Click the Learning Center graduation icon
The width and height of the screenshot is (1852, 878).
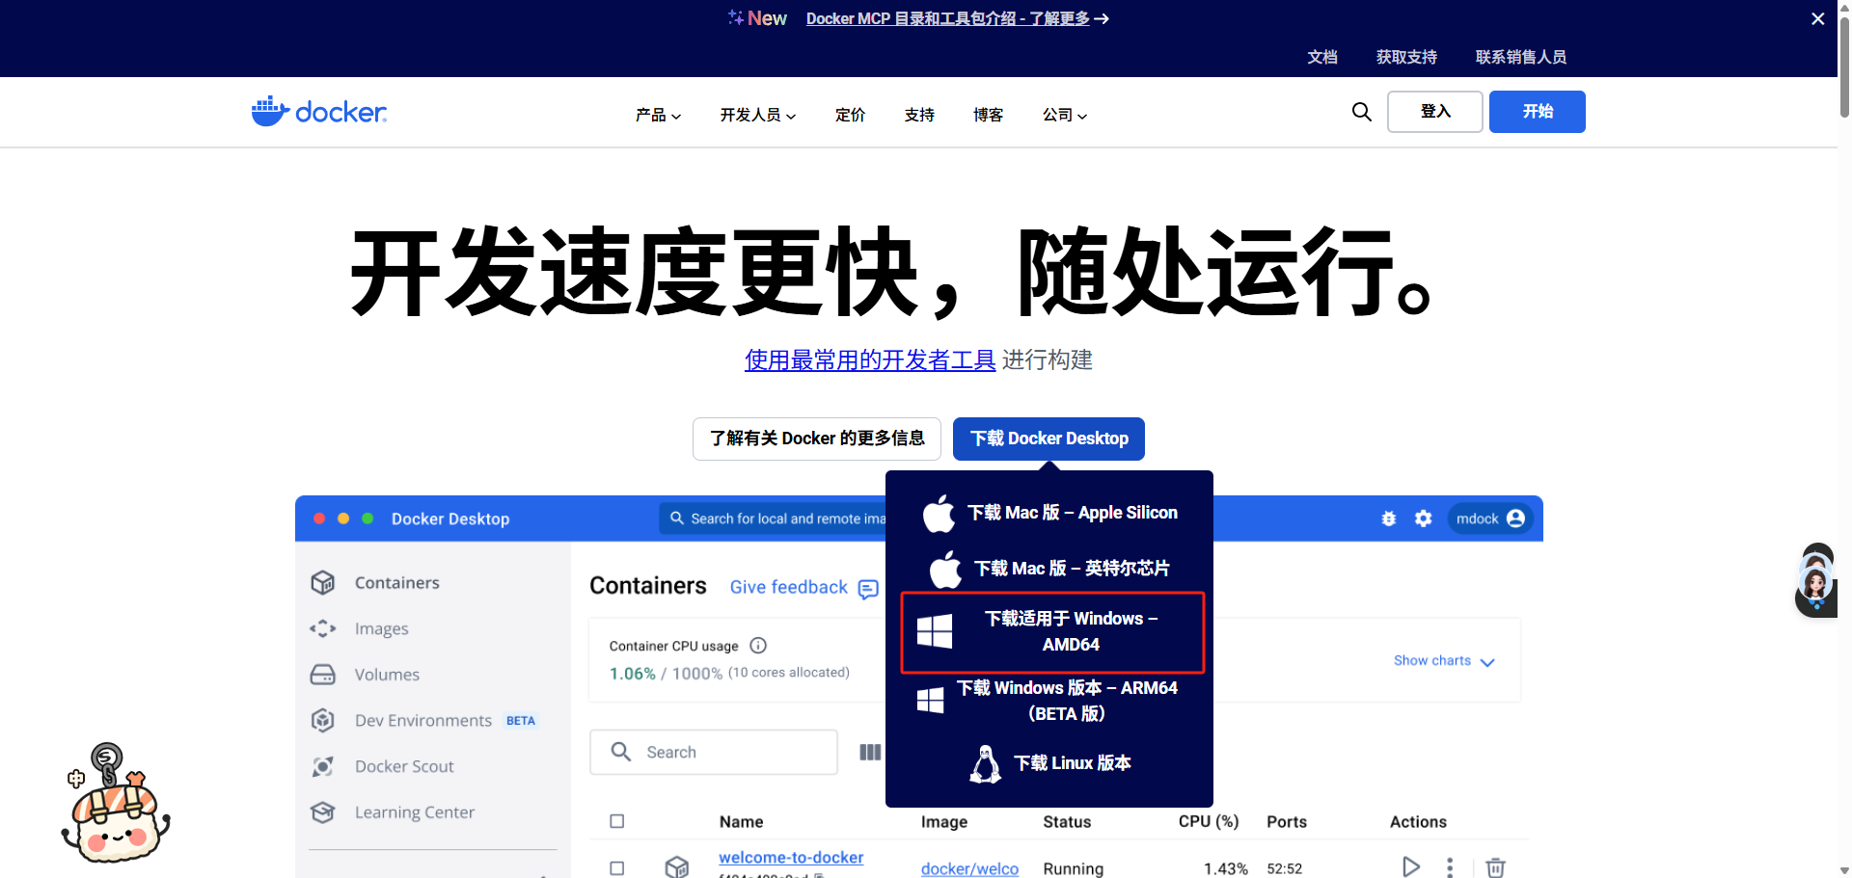click(322, 812)
